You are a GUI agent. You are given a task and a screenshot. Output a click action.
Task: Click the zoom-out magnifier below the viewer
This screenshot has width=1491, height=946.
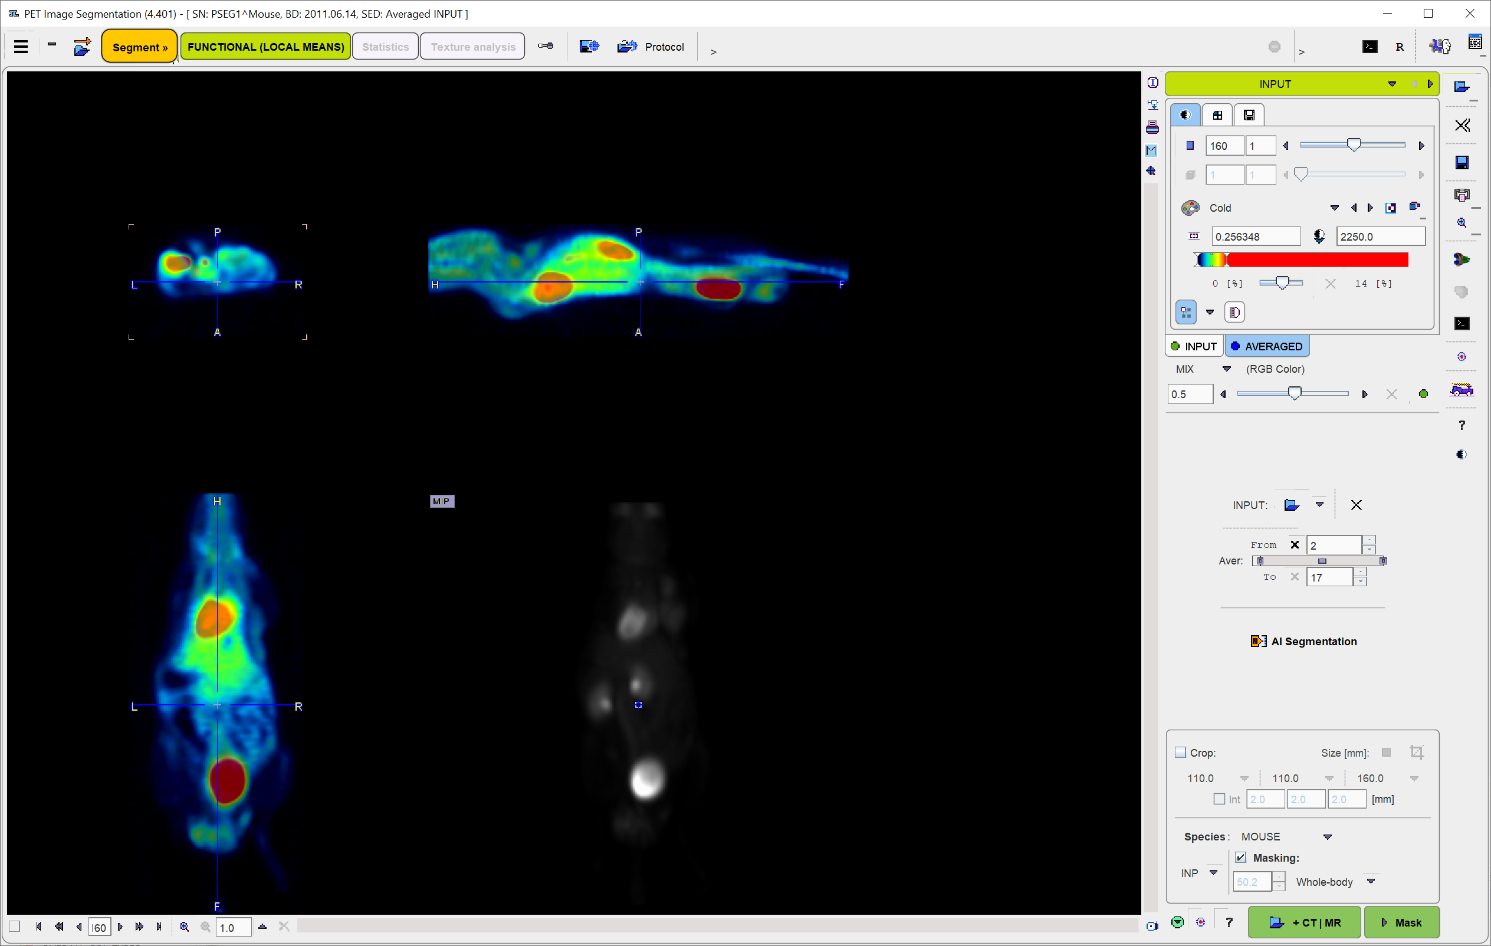point(206,927)
